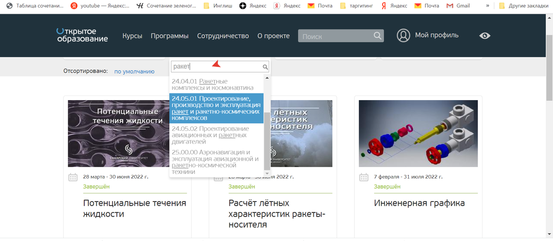
Task: Open the Почта bookmark next to Gmail
Action: click(427, 6)
